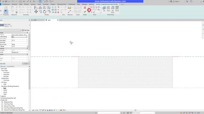204x114 pixels.
Task: Open the Architecture ribbon tab
Action: [6, 4]
